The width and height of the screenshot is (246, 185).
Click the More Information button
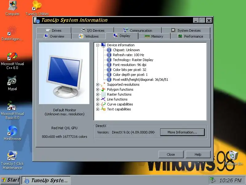(x=182, y=132)
